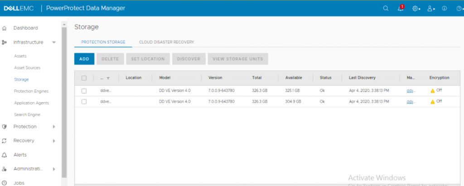Open Dashboard in sidebar
The height and width of the screenshot is (186, 464).
[x=25, y=28]
